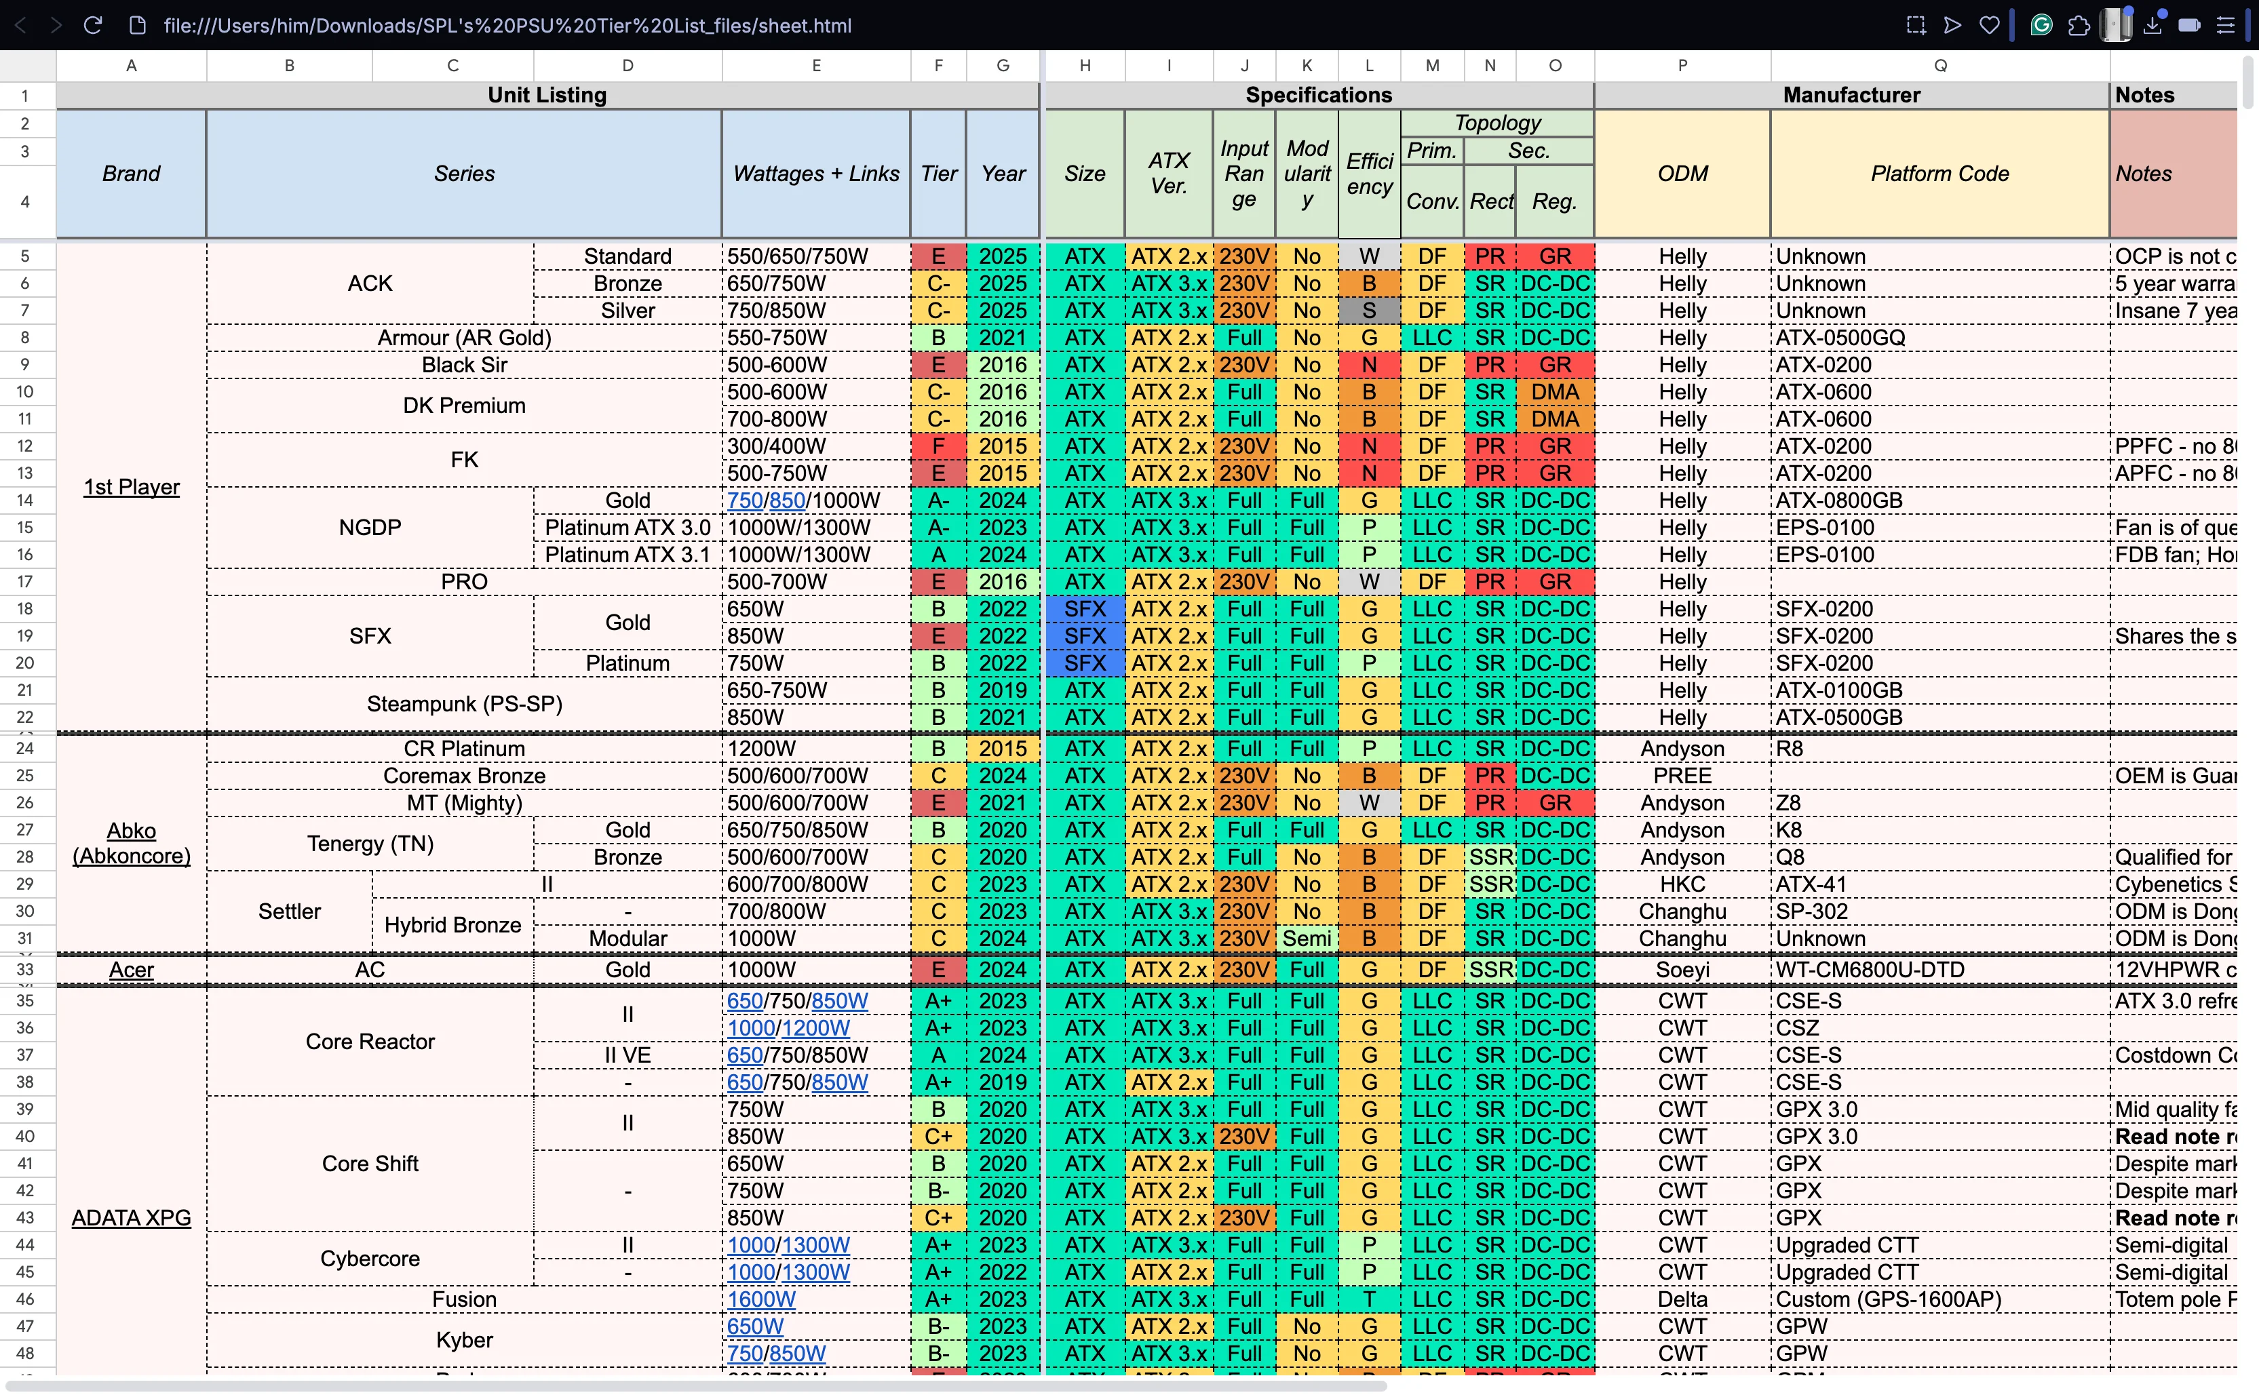The image size is (2259, 1397).
Task: Click the share/send icon in toolbar
Action: (1952, 25)
